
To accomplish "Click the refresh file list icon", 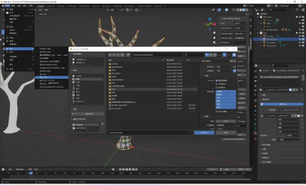I will point(122,55).
